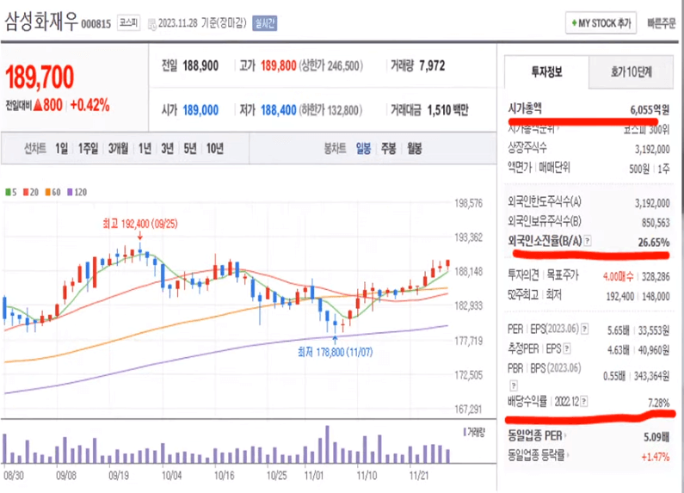Click the 26.65% foreign ownership value
The width and height of the screenshot is (684, 493).
[x=654, y=242]
